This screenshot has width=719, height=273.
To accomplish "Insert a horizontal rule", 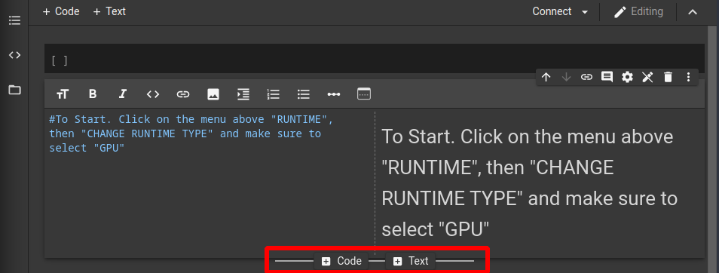I will point(333,94).
